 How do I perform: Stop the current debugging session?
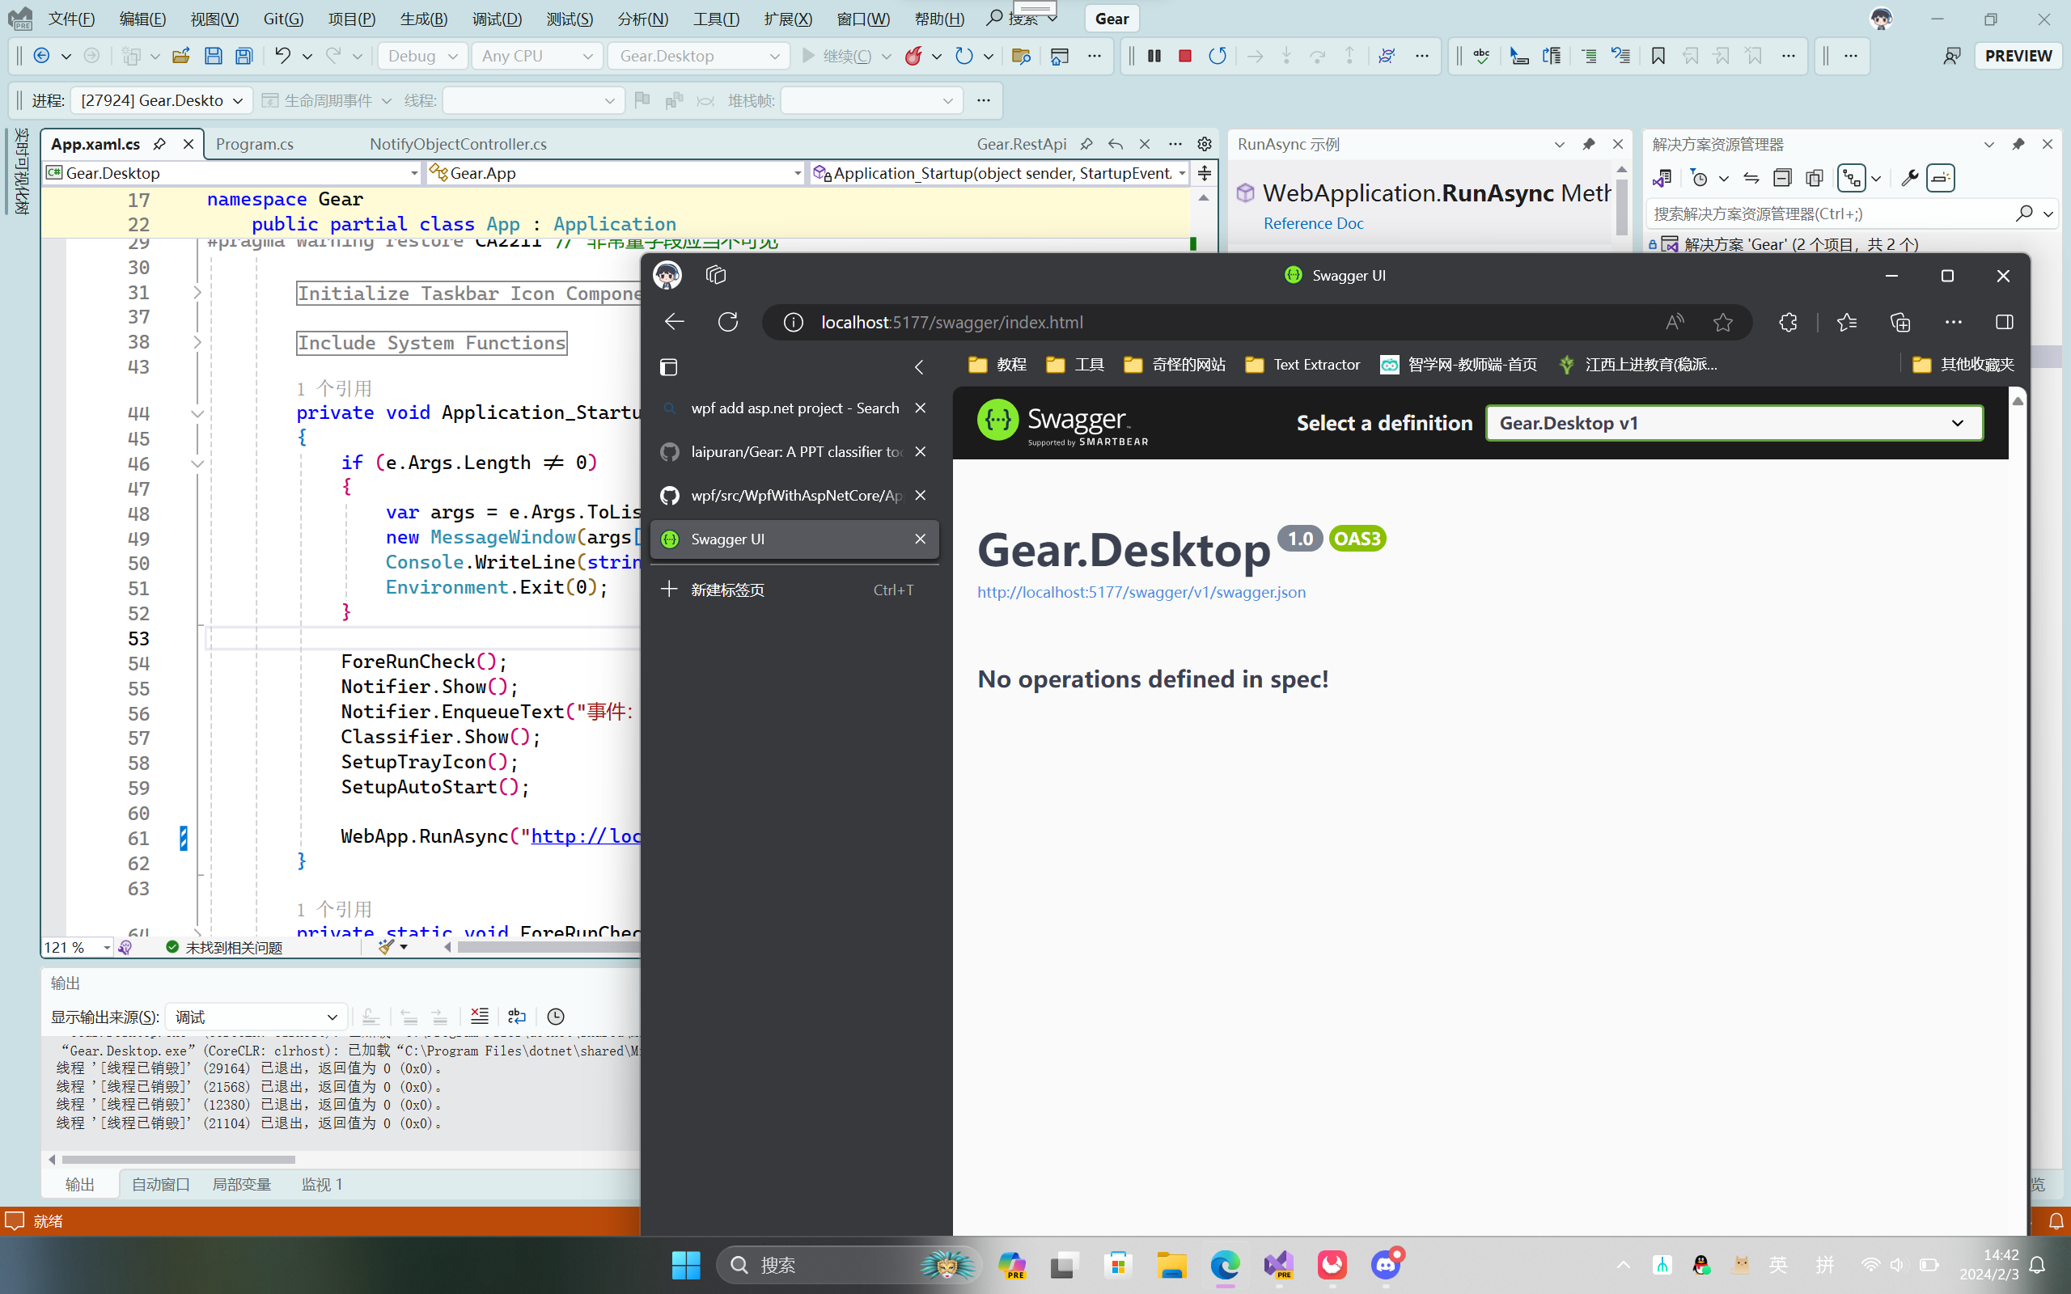click(x=1185, y=56)
